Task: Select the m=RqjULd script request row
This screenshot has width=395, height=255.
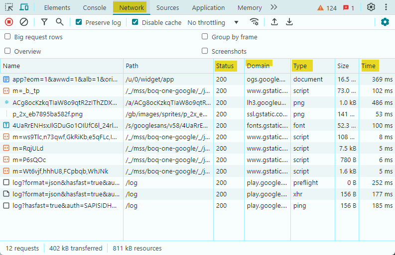Action: click(28, 148)
